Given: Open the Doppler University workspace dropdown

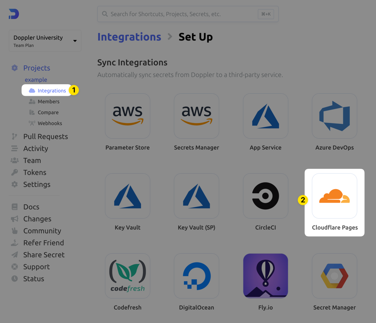Looking at the screenshot, I should coord(45,41).
